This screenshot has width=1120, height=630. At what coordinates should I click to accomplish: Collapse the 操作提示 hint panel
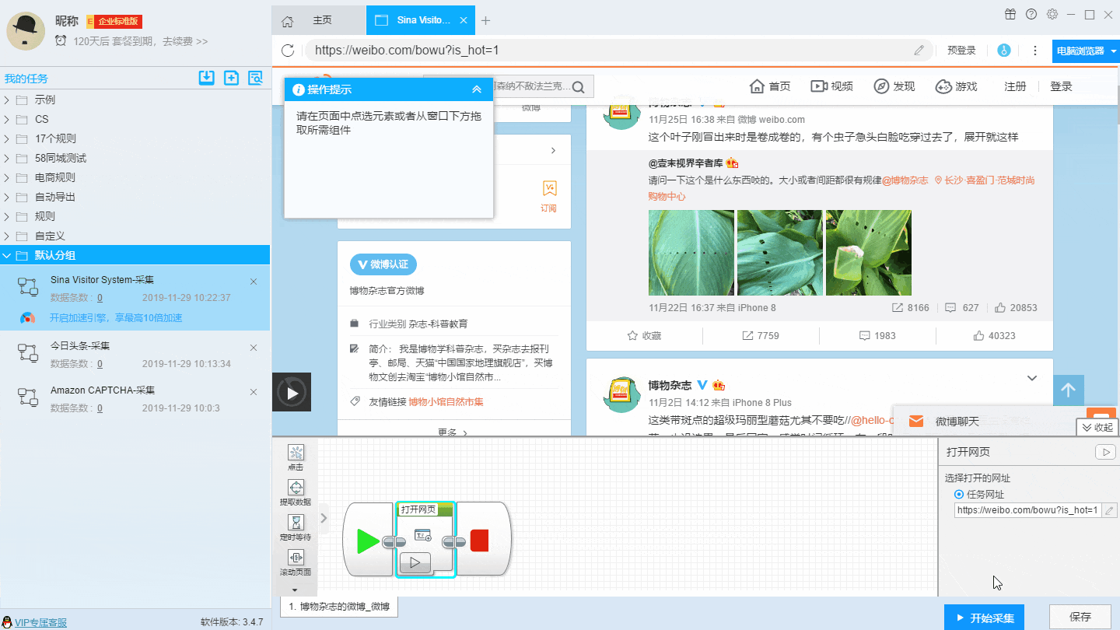tap(477, 89)
